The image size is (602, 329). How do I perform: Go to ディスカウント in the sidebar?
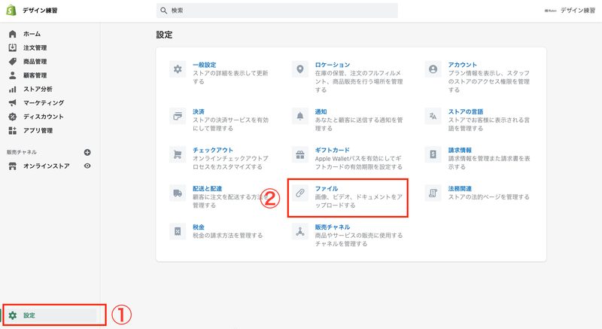[44, 117]
